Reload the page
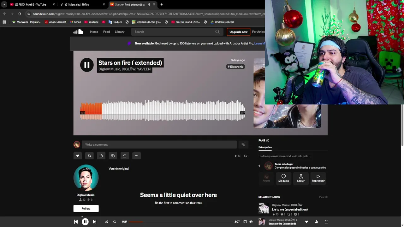404x227 pixels. pyautogui.click(x=20, y=14)
